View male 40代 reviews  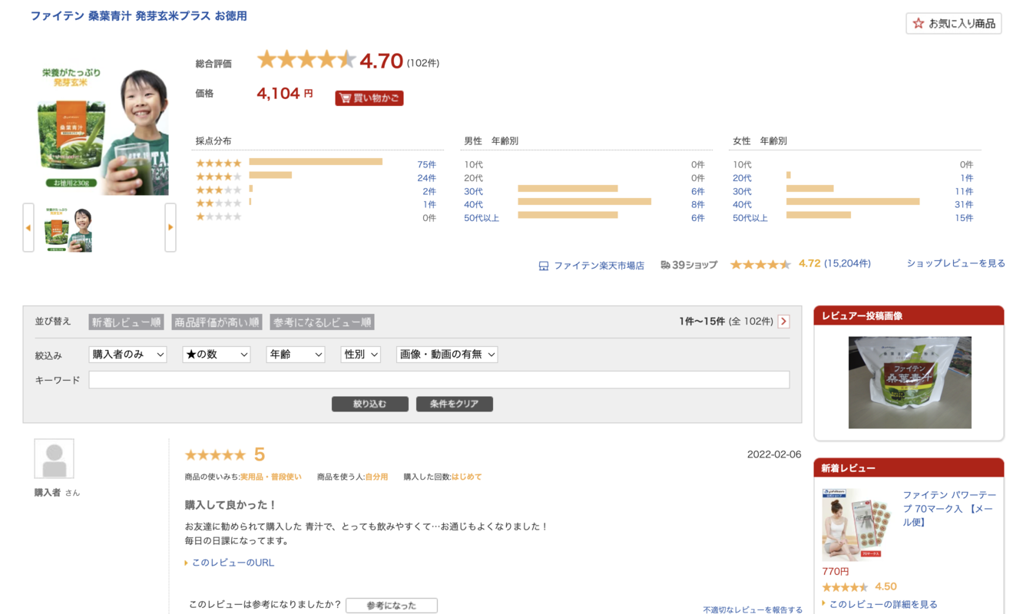[473, 204]
